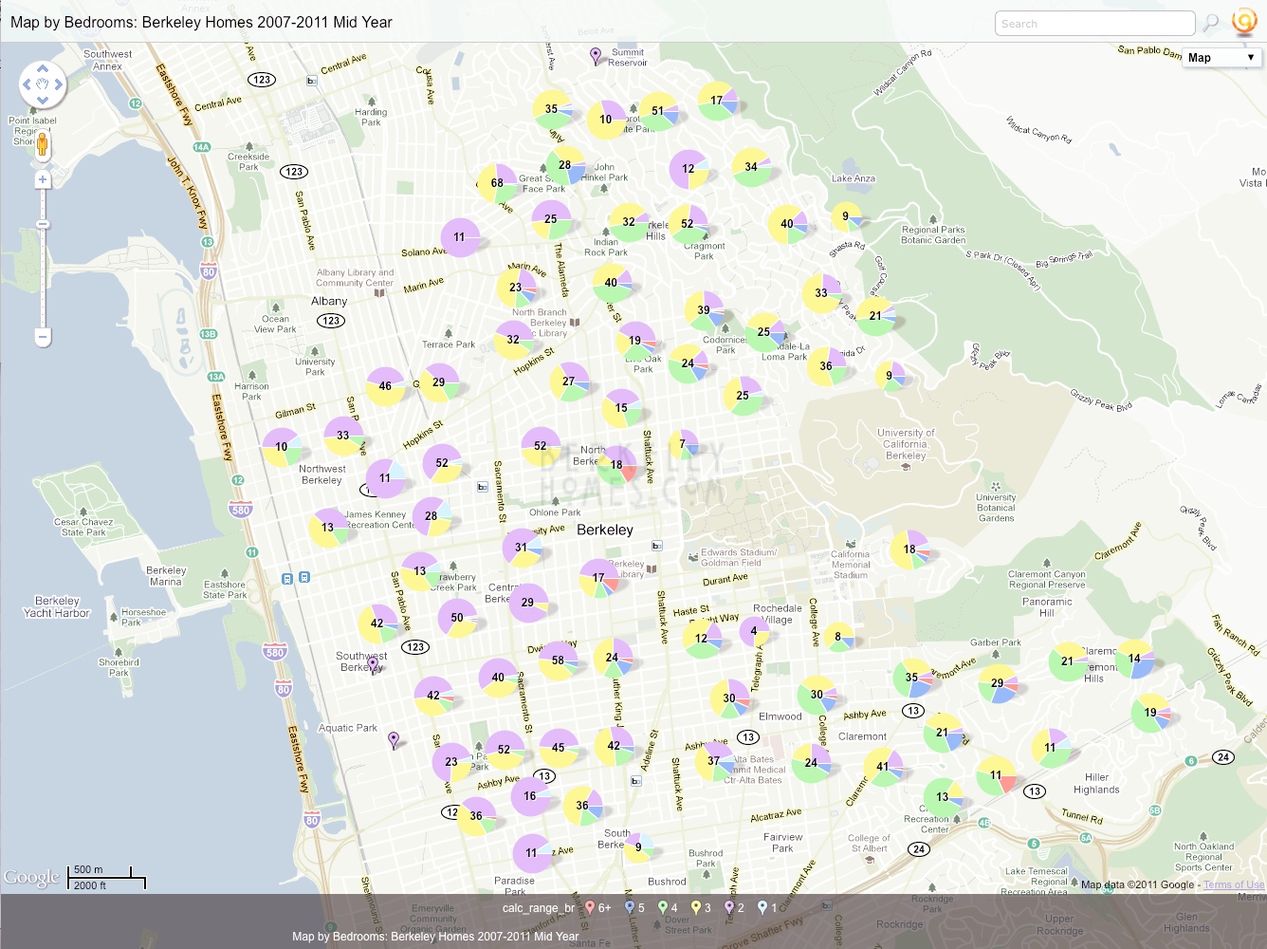Open the Map type dropdown
The width and height of the screenshot is (1267, 949).
pos(1221,58)
